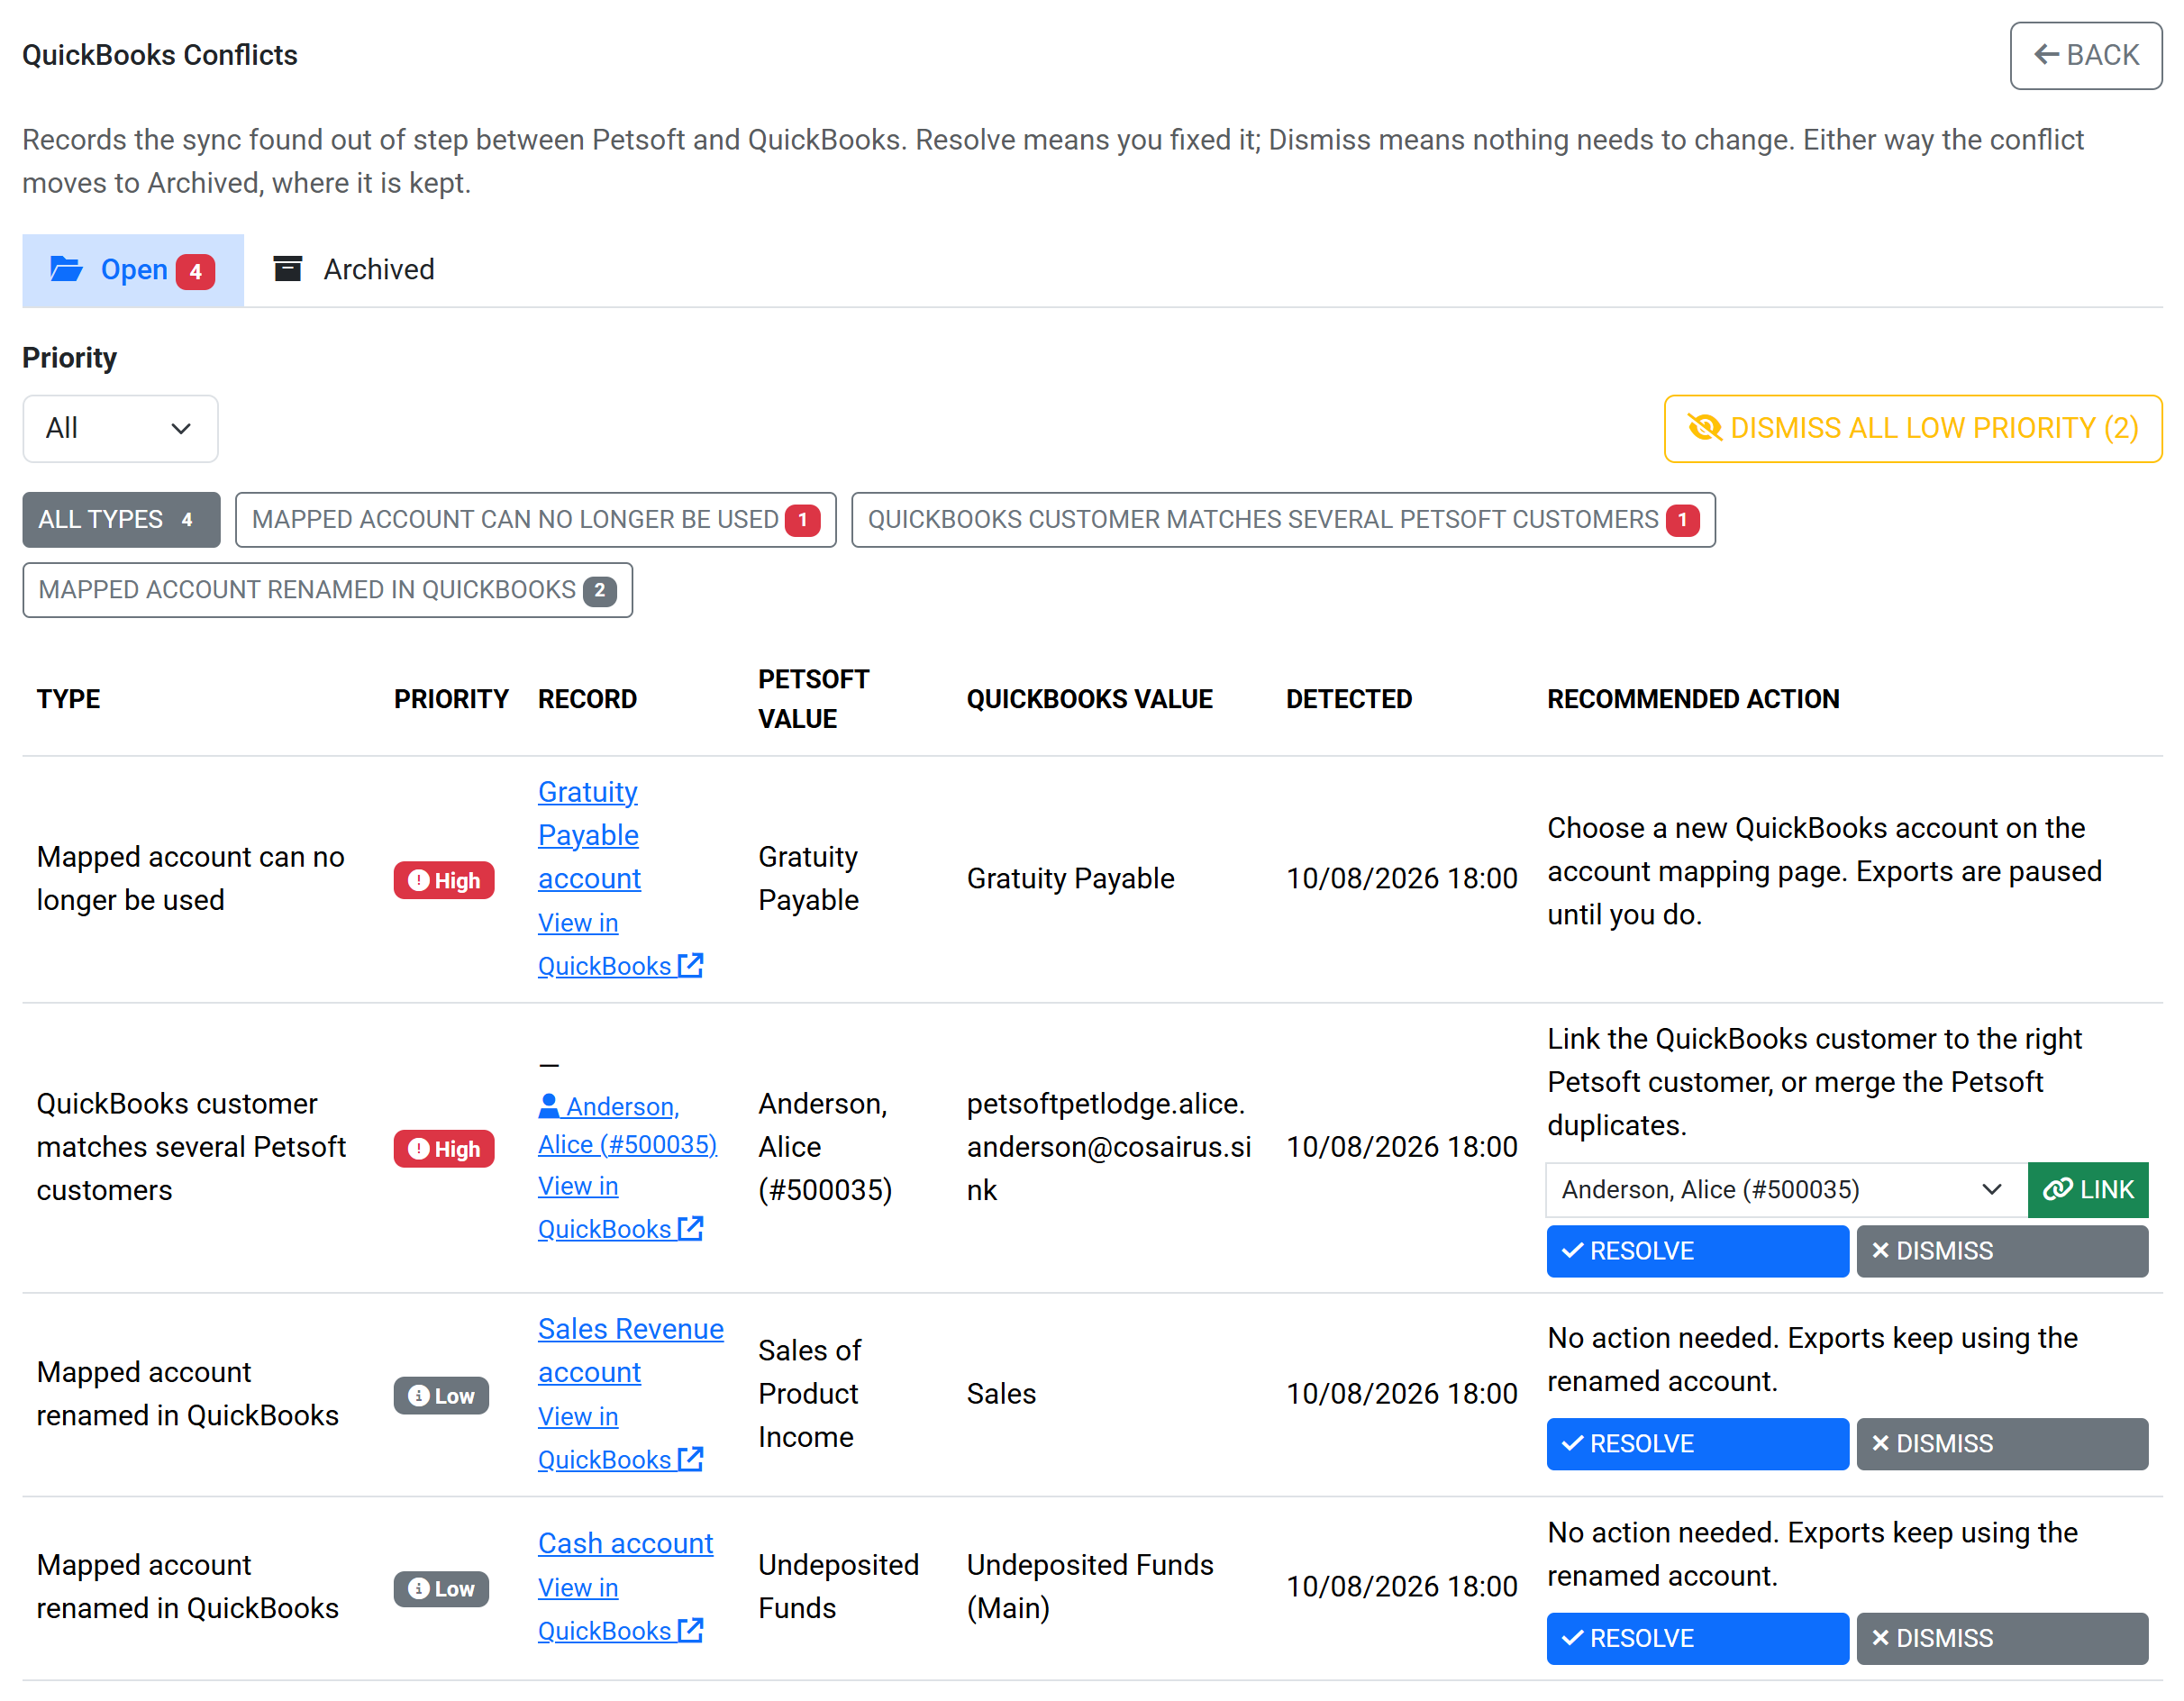Click the chain link icon on LINK button
The height and width of the screenshot is (1701, 2184).
click(2057, 1189)
